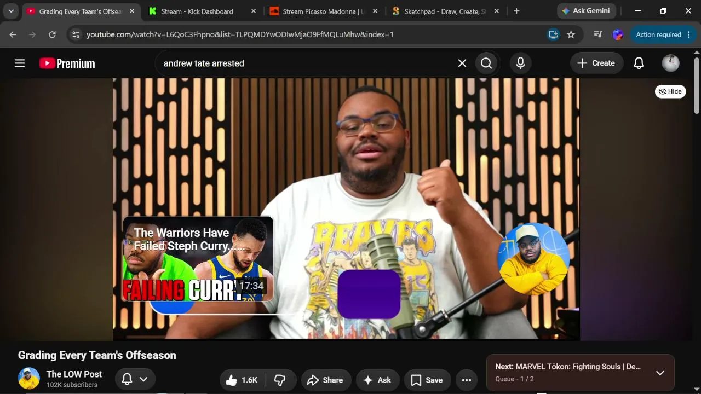Open the channel avatar end-screen element
701x394 pixels.
pos(533,259)
